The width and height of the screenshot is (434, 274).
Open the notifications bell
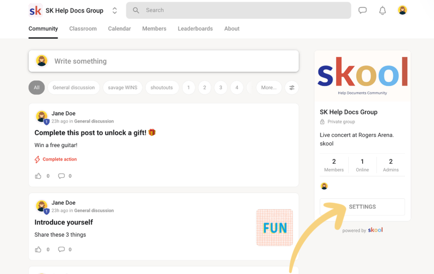382,10
